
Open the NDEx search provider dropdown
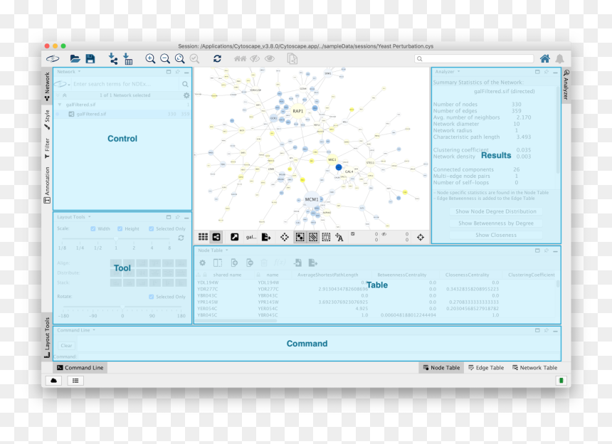click(x=63, y=84)
